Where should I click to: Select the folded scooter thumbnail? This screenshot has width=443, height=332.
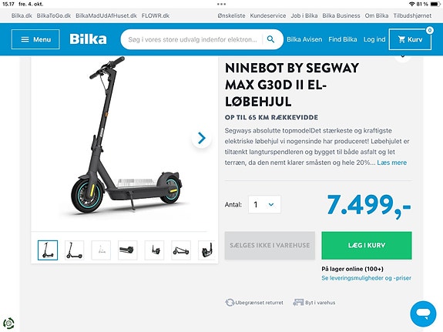click(181, 250)
